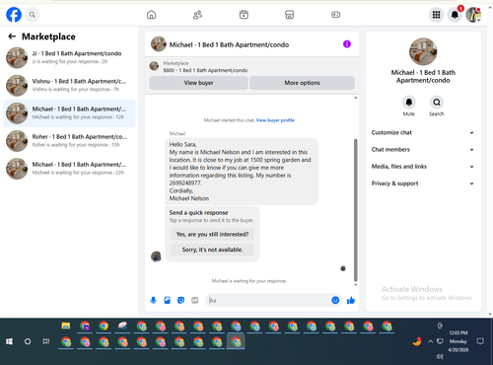The width and height of the screenshot is (493, 365).
Task: Expand Privacy & support section
Action: click(423, 183)
